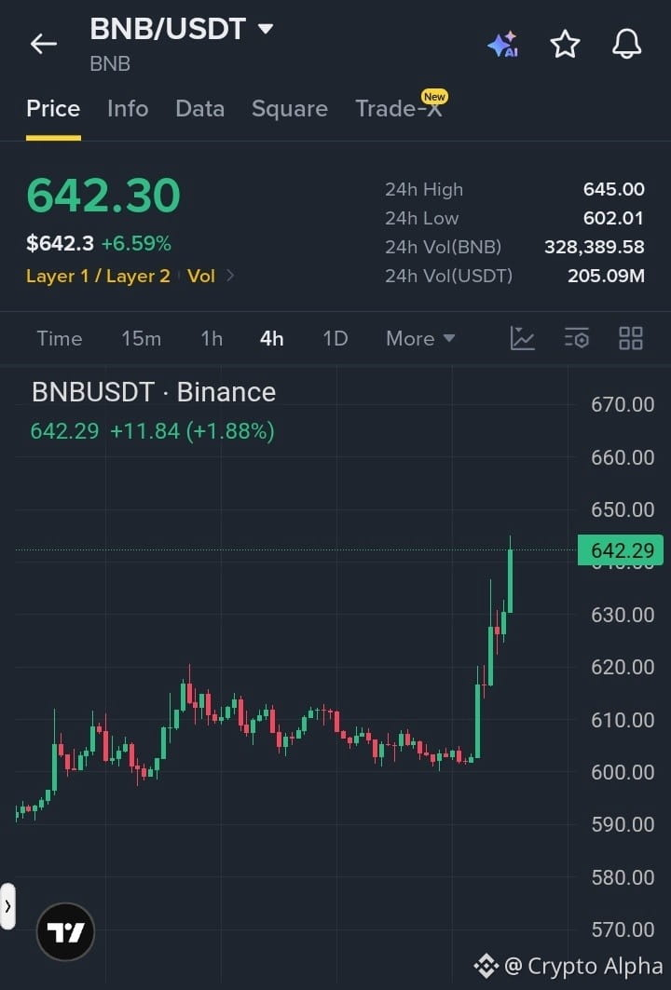Viewport: 671px width, 990px height.
Task: Open the Layer 1 / Layer 2 category chevron
Action: point(230,276)
